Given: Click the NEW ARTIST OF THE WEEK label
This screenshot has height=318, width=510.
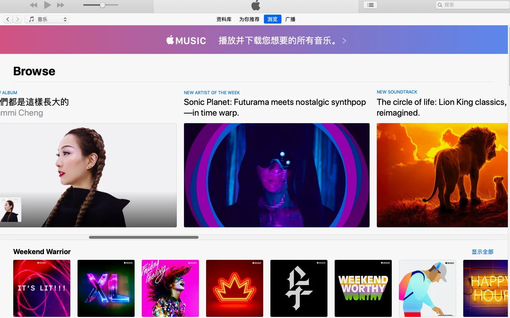Looking at the screenshot, I should [x=212, y=92].
